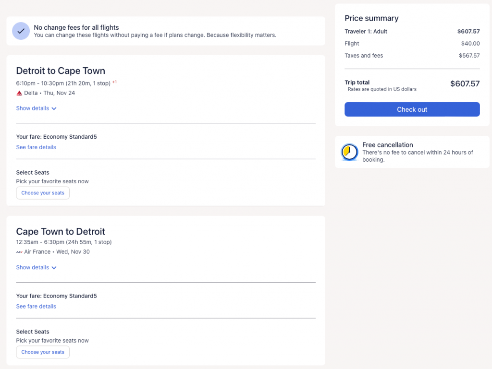
Task: Expand the chevron for the Detroit to Cape Town flight
Action: (x=54, y=108)
